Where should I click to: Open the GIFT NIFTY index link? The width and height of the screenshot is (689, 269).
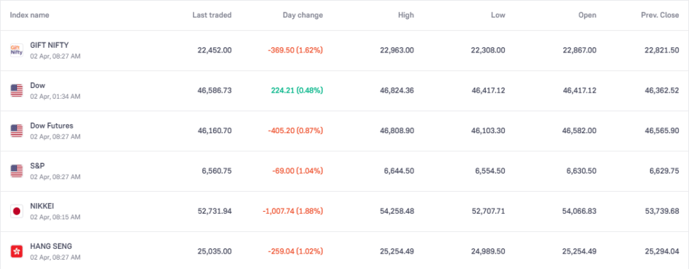click(49, 45)
